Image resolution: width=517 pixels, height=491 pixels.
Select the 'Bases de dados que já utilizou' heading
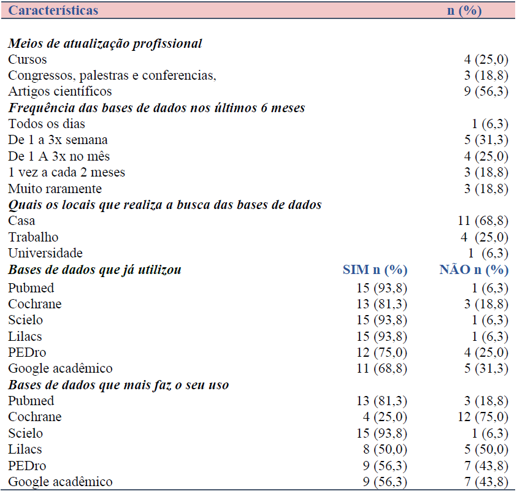pos(94,270)
